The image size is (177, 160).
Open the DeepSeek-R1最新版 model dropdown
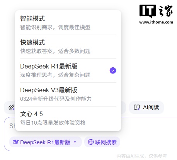pos(46,142)
